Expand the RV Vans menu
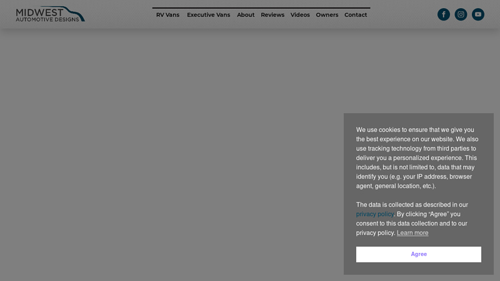500x281 pixels. [x=167, y=15]
